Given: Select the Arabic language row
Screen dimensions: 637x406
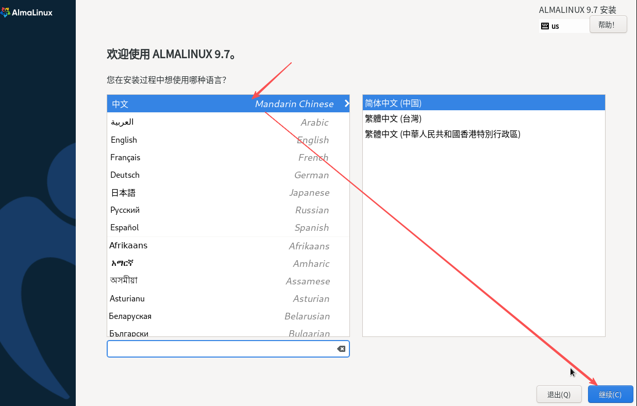Looking at the screenshot, I should pyautogui.click(x=228, y=122).
